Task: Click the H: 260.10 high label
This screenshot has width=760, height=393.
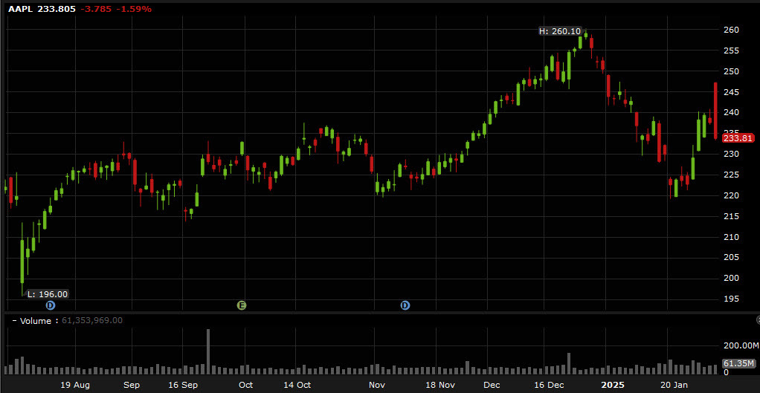Action: click(560, 31)
